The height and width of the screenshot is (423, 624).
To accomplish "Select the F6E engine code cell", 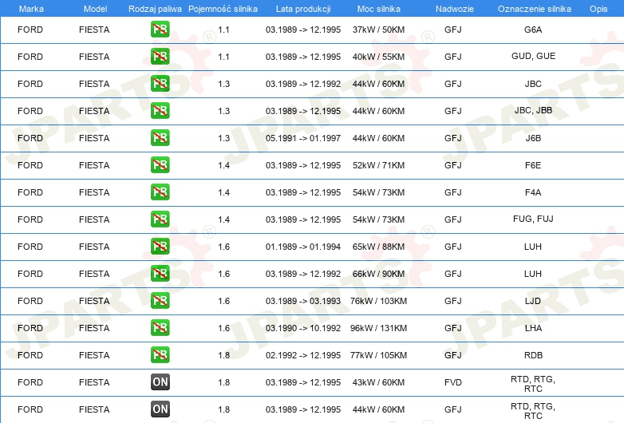I will tap(533, 165).
